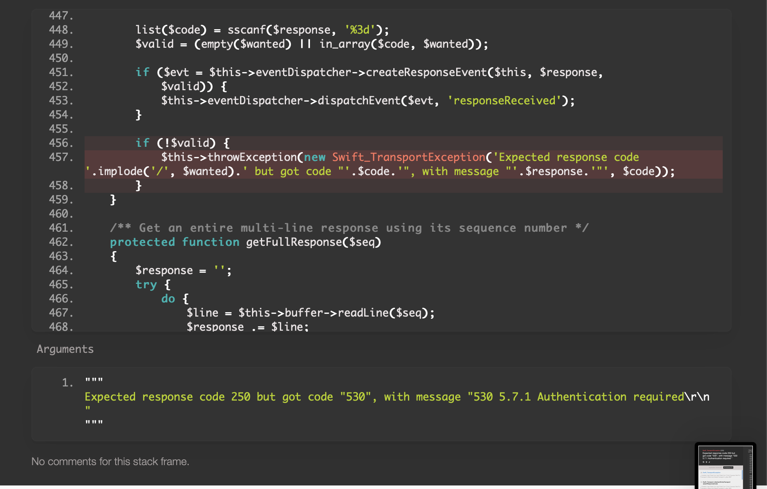
Task: Open the Swift_TransportException frame link in the preview
Action: tap(712, 472)
